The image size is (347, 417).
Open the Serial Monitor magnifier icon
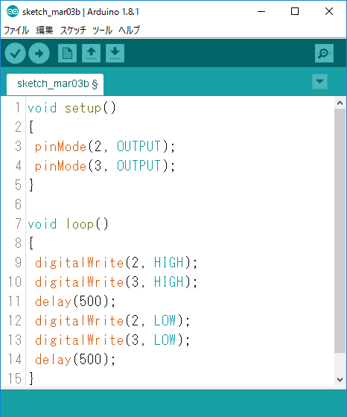click(324, 54)
